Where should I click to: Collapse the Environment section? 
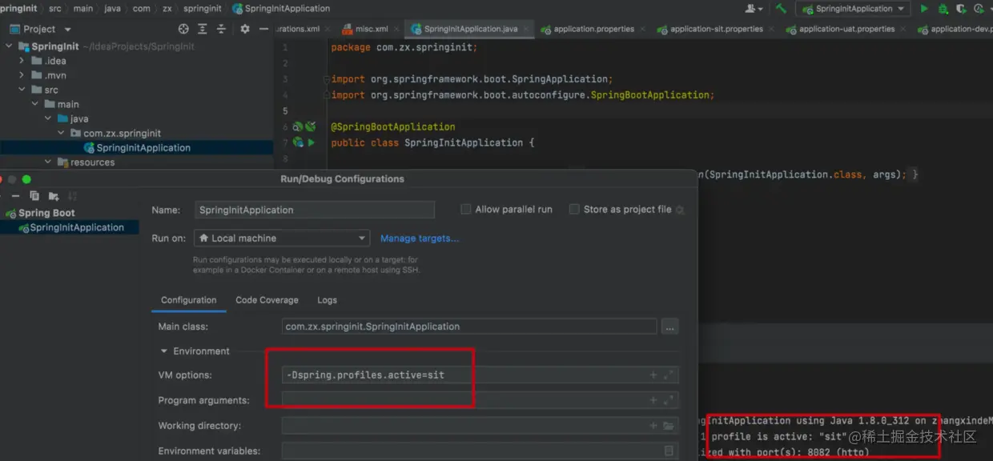point(164,351)
